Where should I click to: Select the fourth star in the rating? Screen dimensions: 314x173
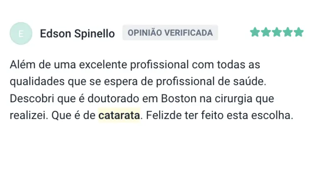(x=288, y=32)
